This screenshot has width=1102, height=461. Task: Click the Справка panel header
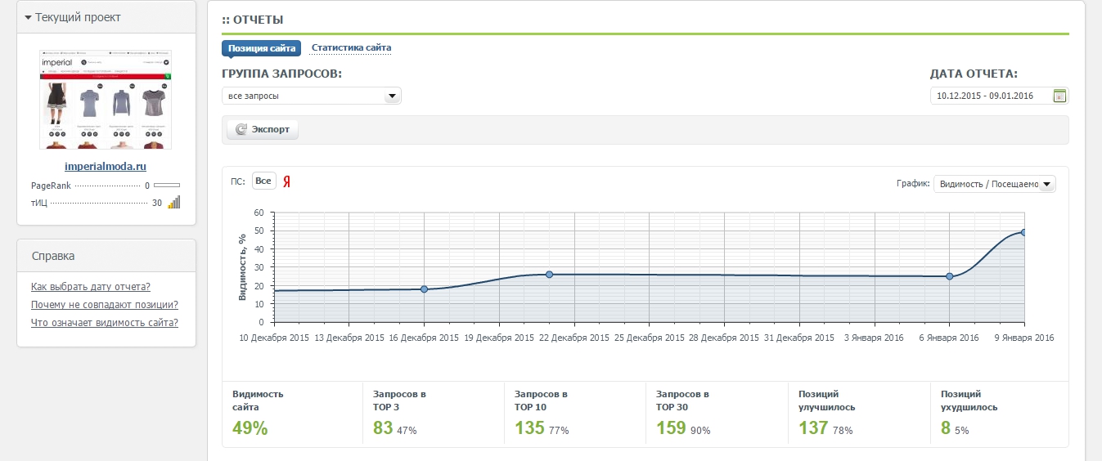tap(106, 256)
